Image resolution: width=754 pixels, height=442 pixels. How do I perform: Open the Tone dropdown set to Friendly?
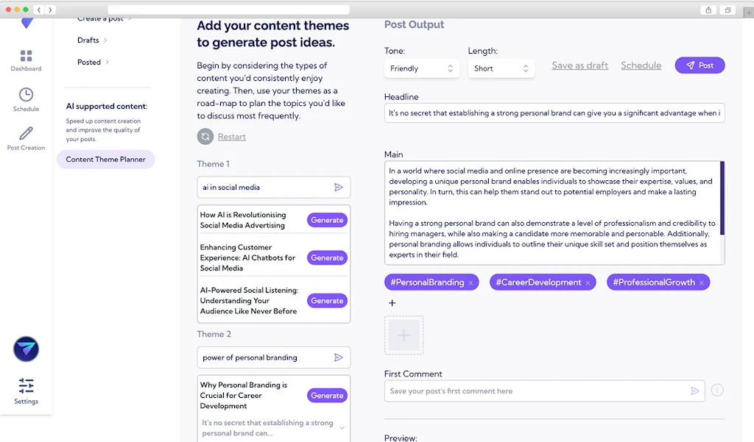[421, 68]
